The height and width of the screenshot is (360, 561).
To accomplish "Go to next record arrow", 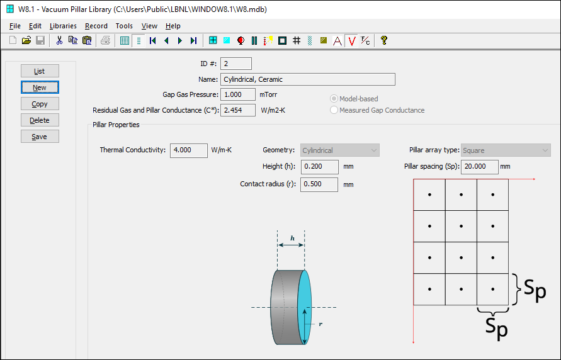I will point(180,41).
